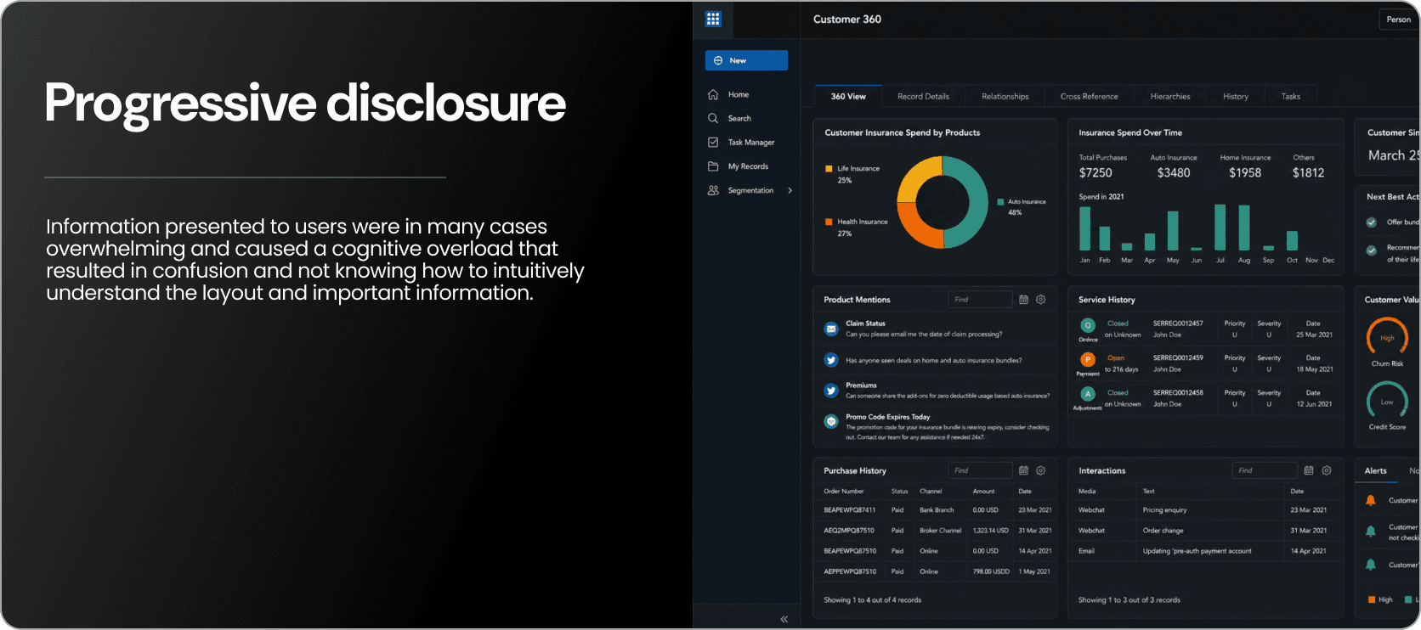Image resolution: width=1421 pixels, height=630 pixels.
Task: Open My Records in the sidebar
Action: coord(747,166)
